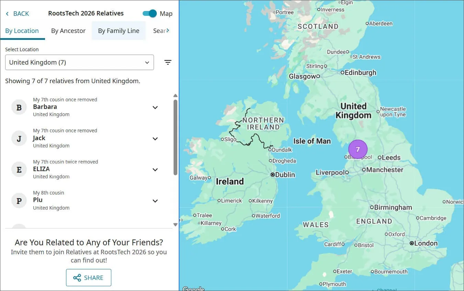Image resolution: width=464 pixels, height=291 pixels.
Task: Click the Galway label on map
Action: [199, 178]
